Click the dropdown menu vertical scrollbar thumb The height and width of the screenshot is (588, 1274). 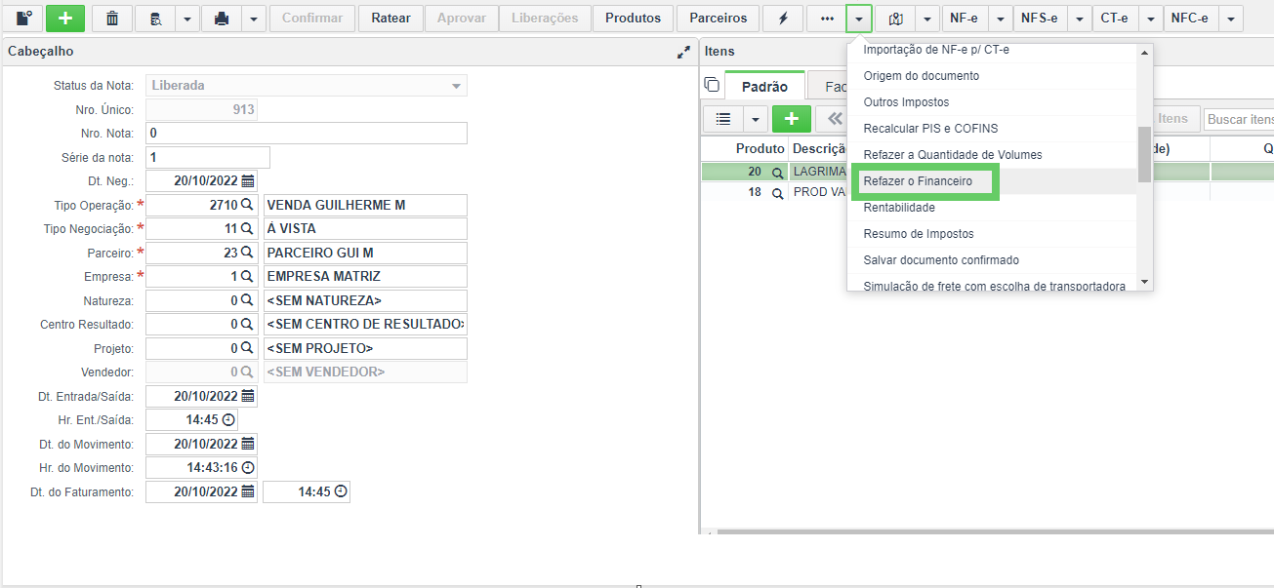pos(1144,155)
